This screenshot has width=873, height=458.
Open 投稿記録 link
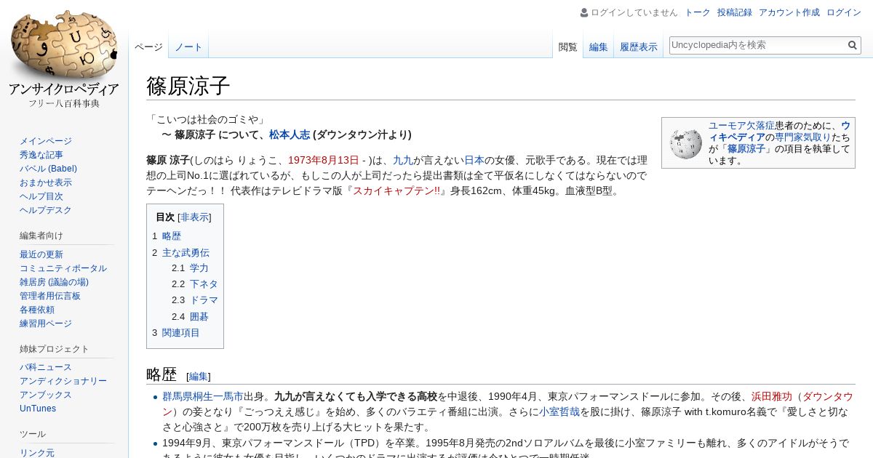[735, 12]
